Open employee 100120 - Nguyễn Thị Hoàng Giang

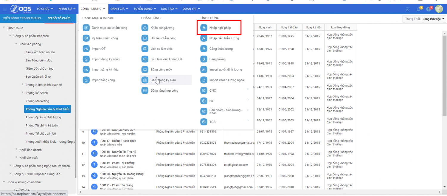122,174
